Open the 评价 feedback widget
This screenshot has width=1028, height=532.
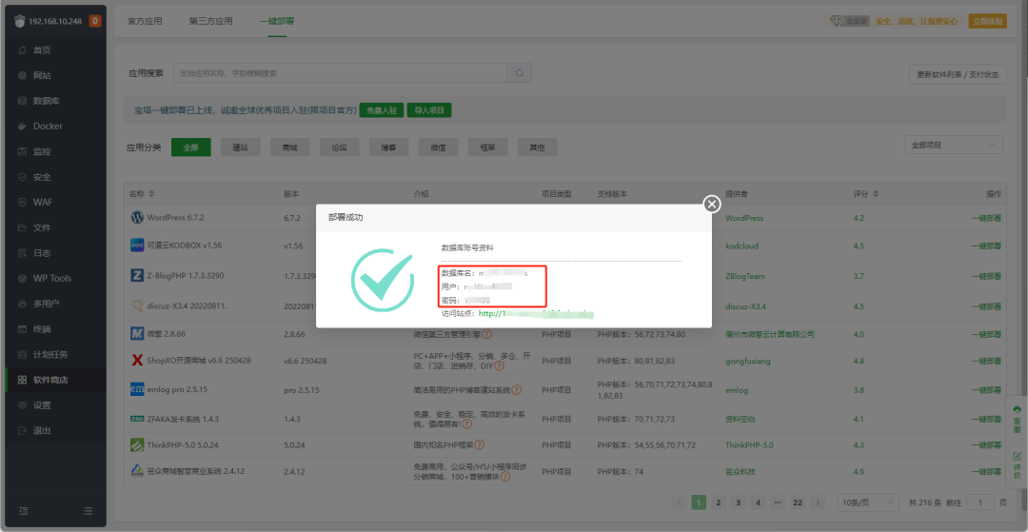(1017, 464)
